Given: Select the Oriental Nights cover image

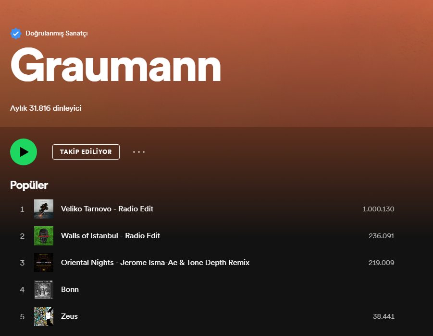Looking at the screenshot, I should click(44, 263).
